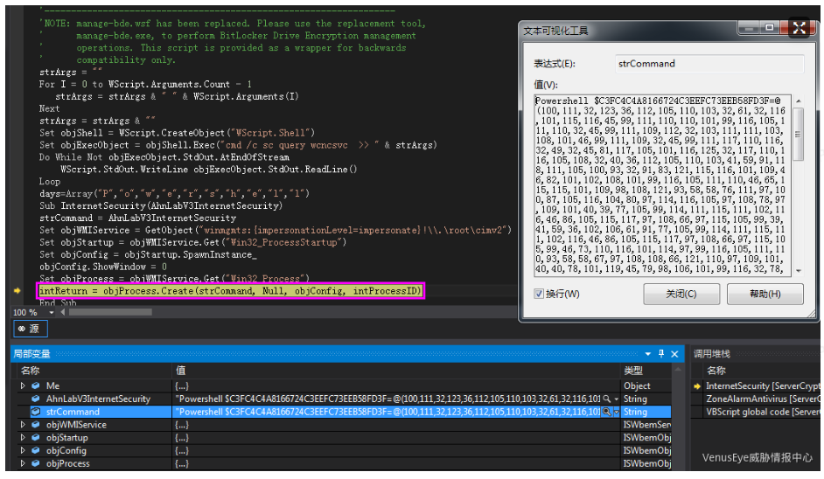This screenshot has height=479, width=824.
Task: Click the variable icon next to strCommand
Action: point(36,412)
